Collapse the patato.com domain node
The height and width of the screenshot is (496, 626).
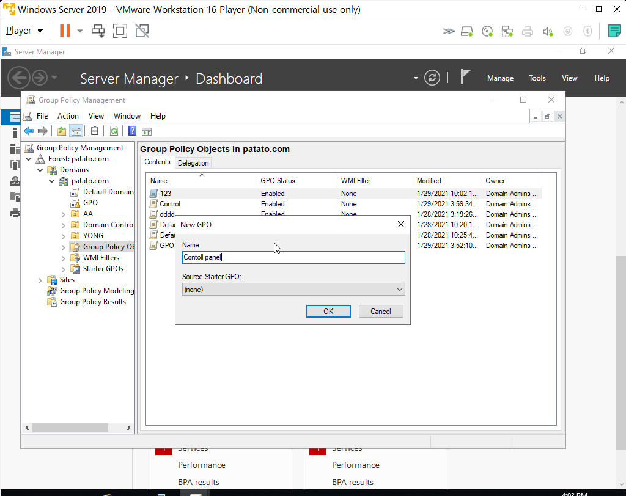pyautogui.click(x=51, y=181)
